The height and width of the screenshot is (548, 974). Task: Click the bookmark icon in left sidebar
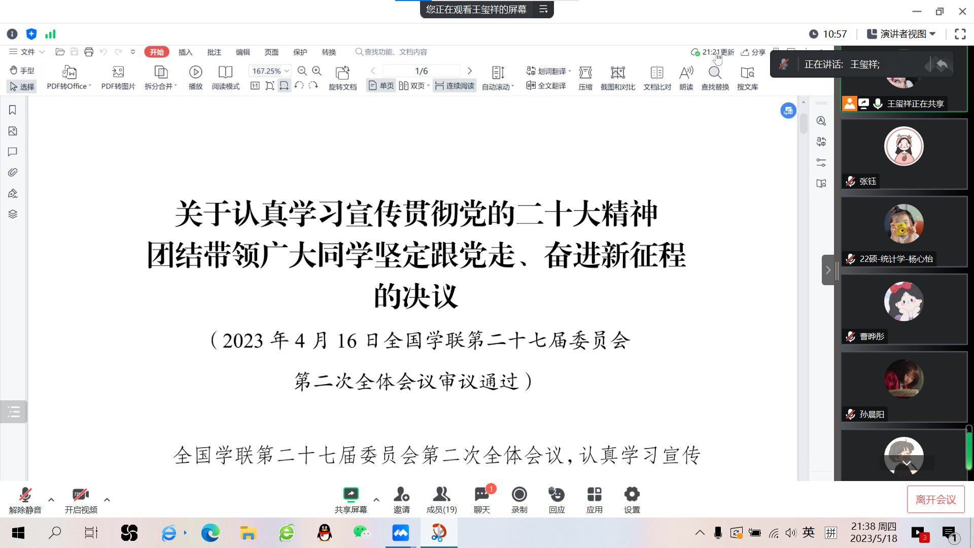pos(13,110)
